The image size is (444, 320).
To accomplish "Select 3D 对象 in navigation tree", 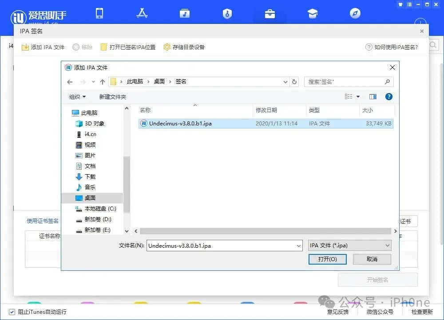I will point(90,124).
